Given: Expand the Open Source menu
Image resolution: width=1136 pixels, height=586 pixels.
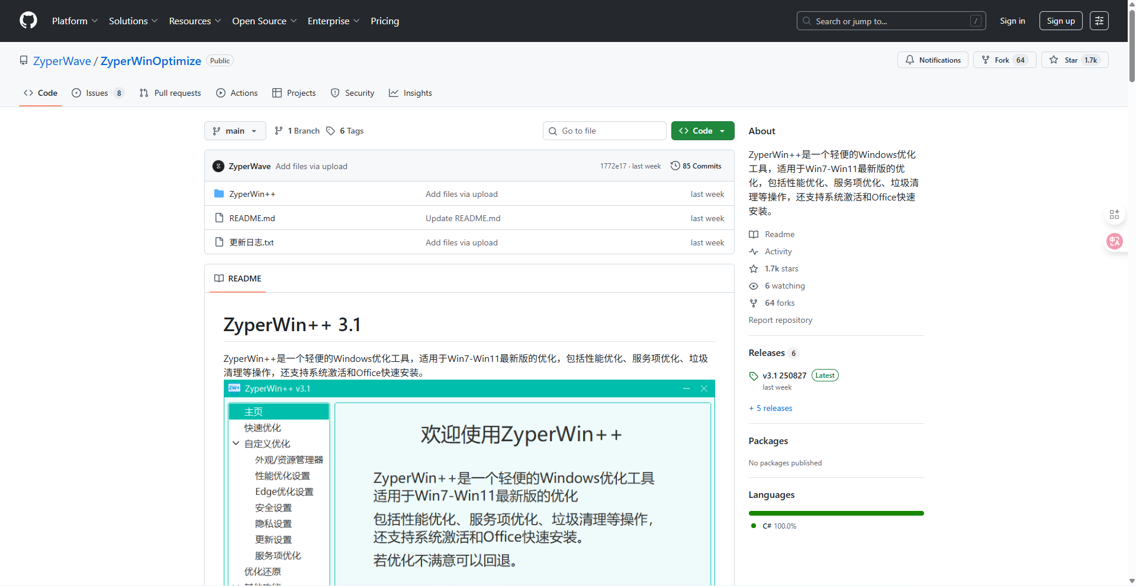Looking at the screenshot, I should (264, 21).
